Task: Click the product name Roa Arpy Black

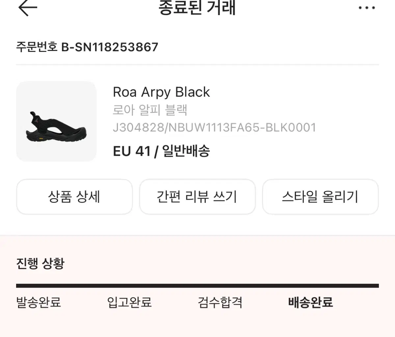Action: click(162, 92)
